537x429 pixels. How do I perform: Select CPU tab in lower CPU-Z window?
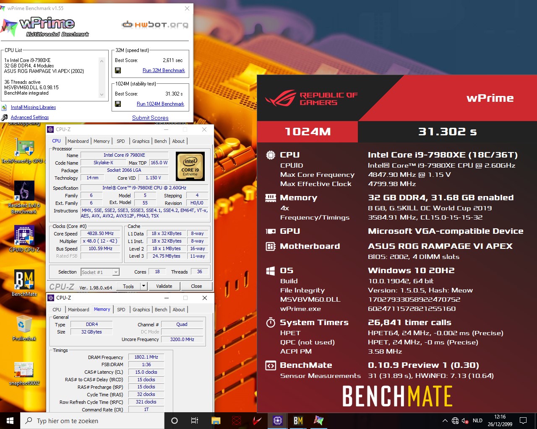tap(57, 310)
